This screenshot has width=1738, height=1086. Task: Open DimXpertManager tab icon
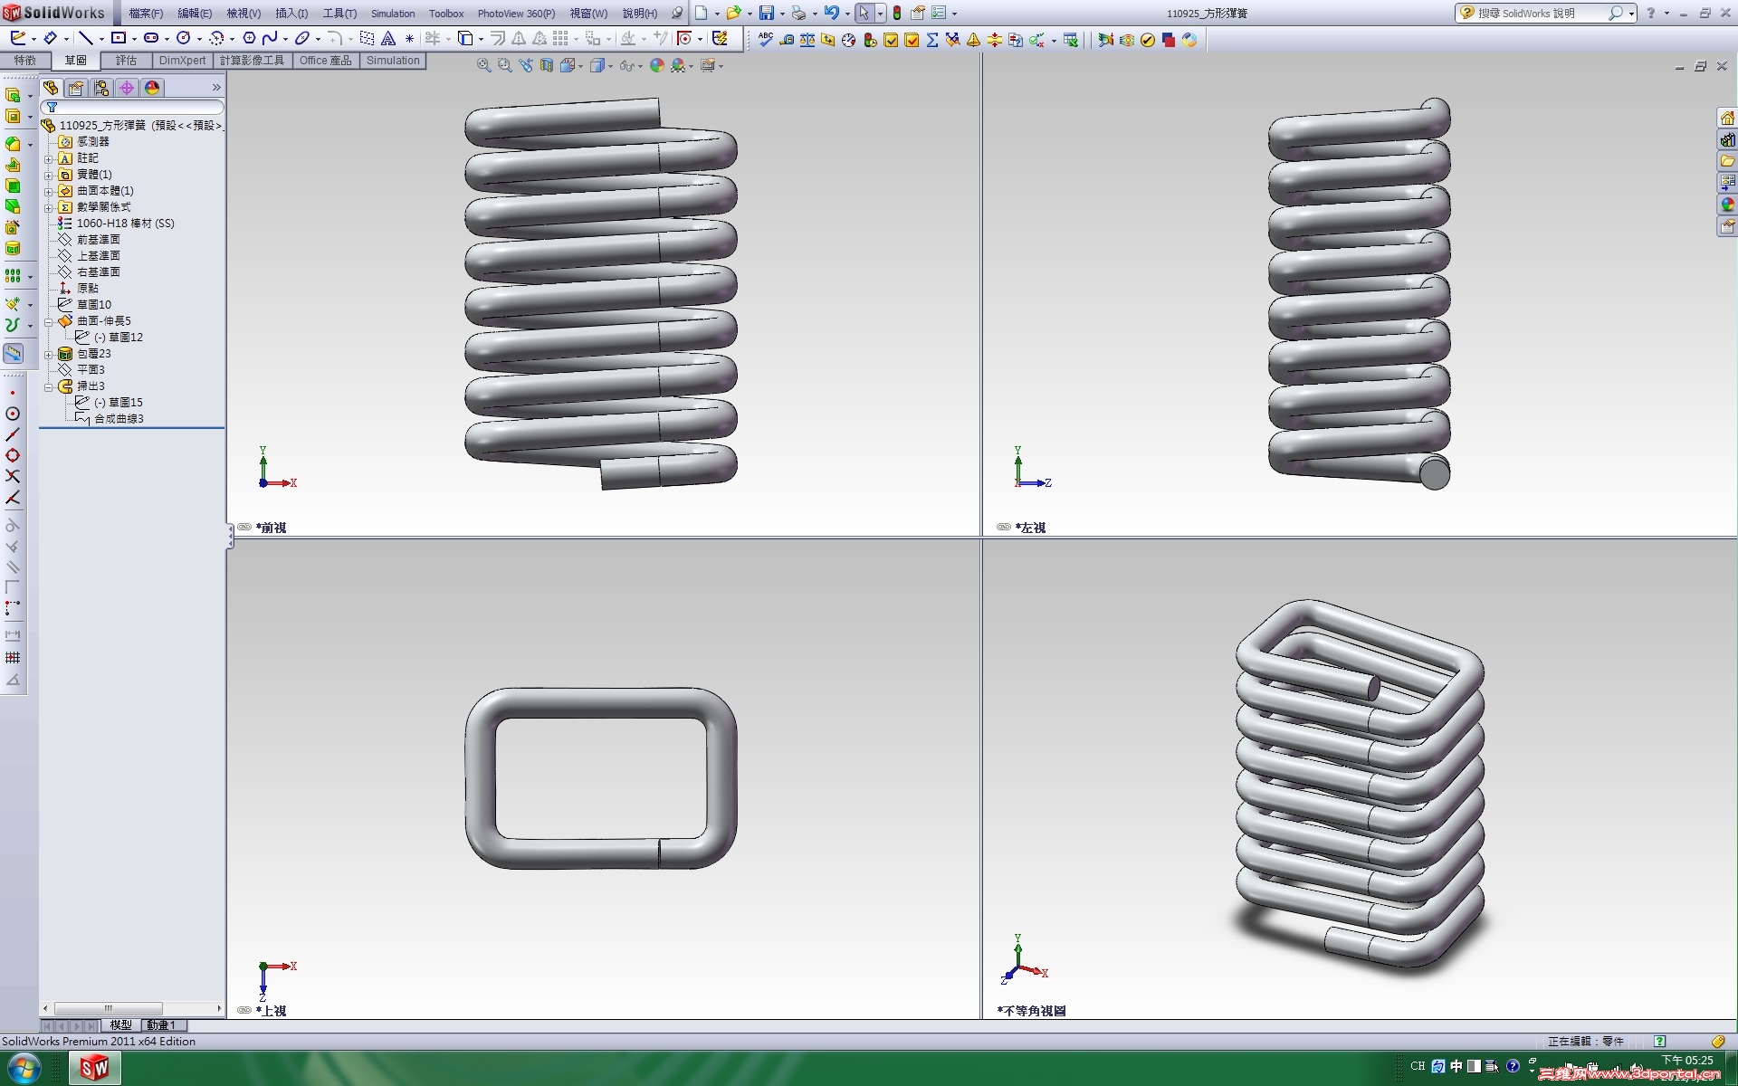(x=127, y=88)
